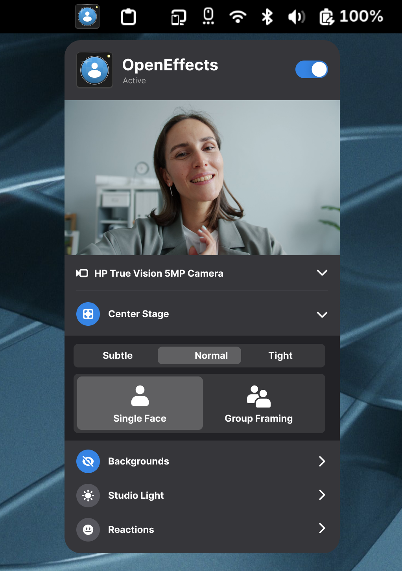Expand Reactions with the right chevron
402x571 pixels.
[322, 528]
